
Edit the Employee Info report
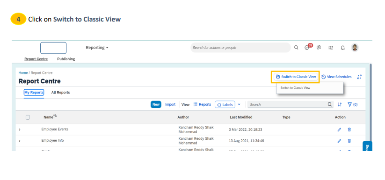click(x=339, y=141)
